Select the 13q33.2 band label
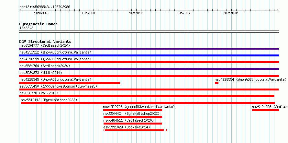This screenshot has width=288, height=143. [26, 28]
